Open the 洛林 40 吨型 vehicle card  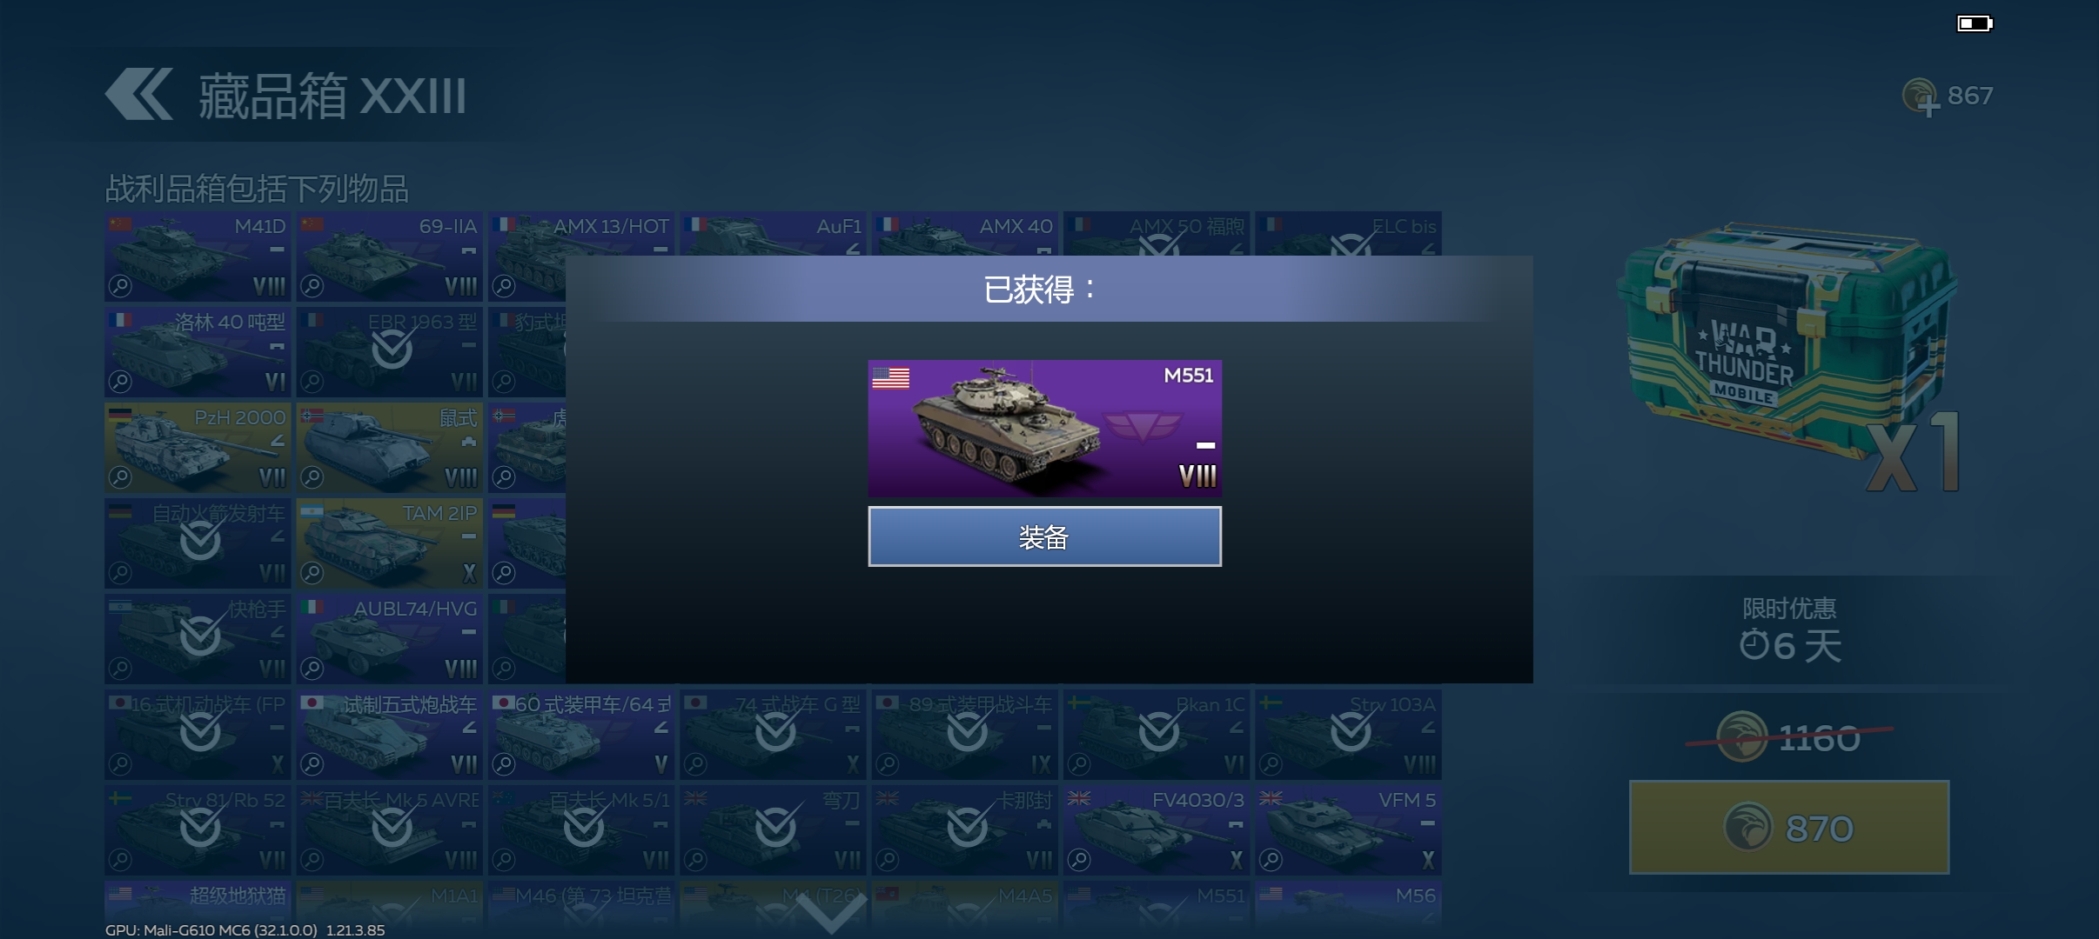198,351
